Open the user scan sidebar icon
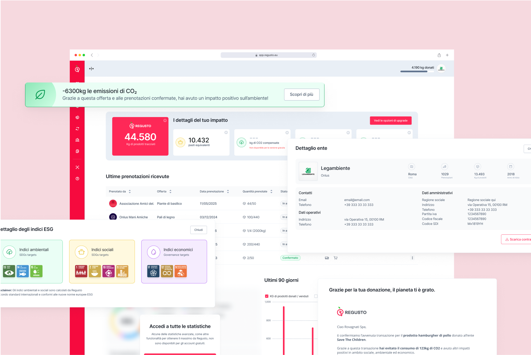Screen dimensions: 531x355 (77, 167)
